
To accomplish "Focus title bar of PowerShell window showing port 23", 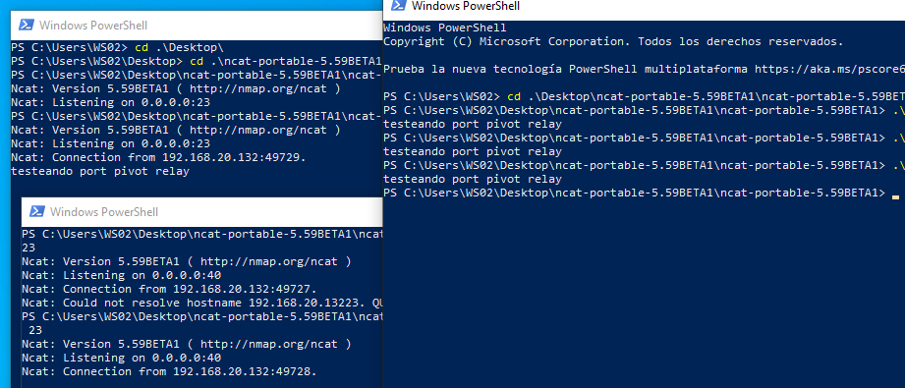I will [x=197, y=26].
